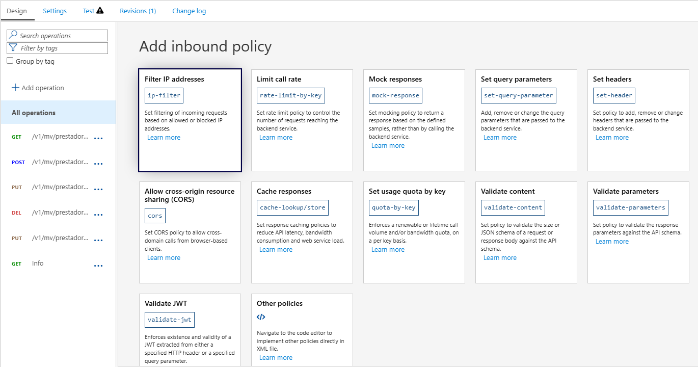Enable the Group by tag checkbox
This screenshot has height=367, width=698.
10,61
